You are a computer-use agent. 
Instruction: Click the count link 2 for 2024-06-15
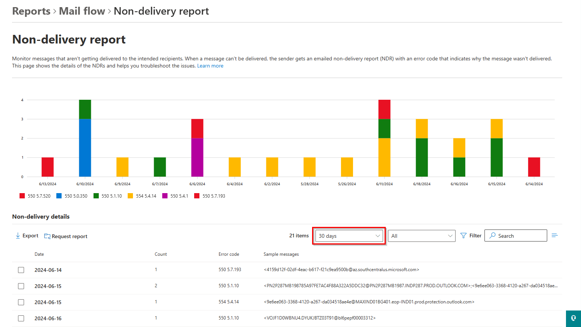point(156,286)
